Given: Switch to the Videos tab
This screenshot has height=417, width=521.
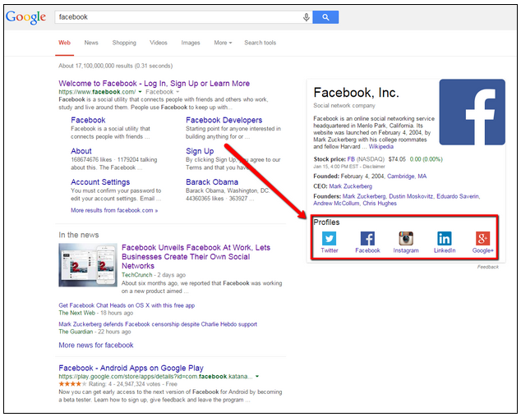Looking at the screenshot, I should pos(159,43).
